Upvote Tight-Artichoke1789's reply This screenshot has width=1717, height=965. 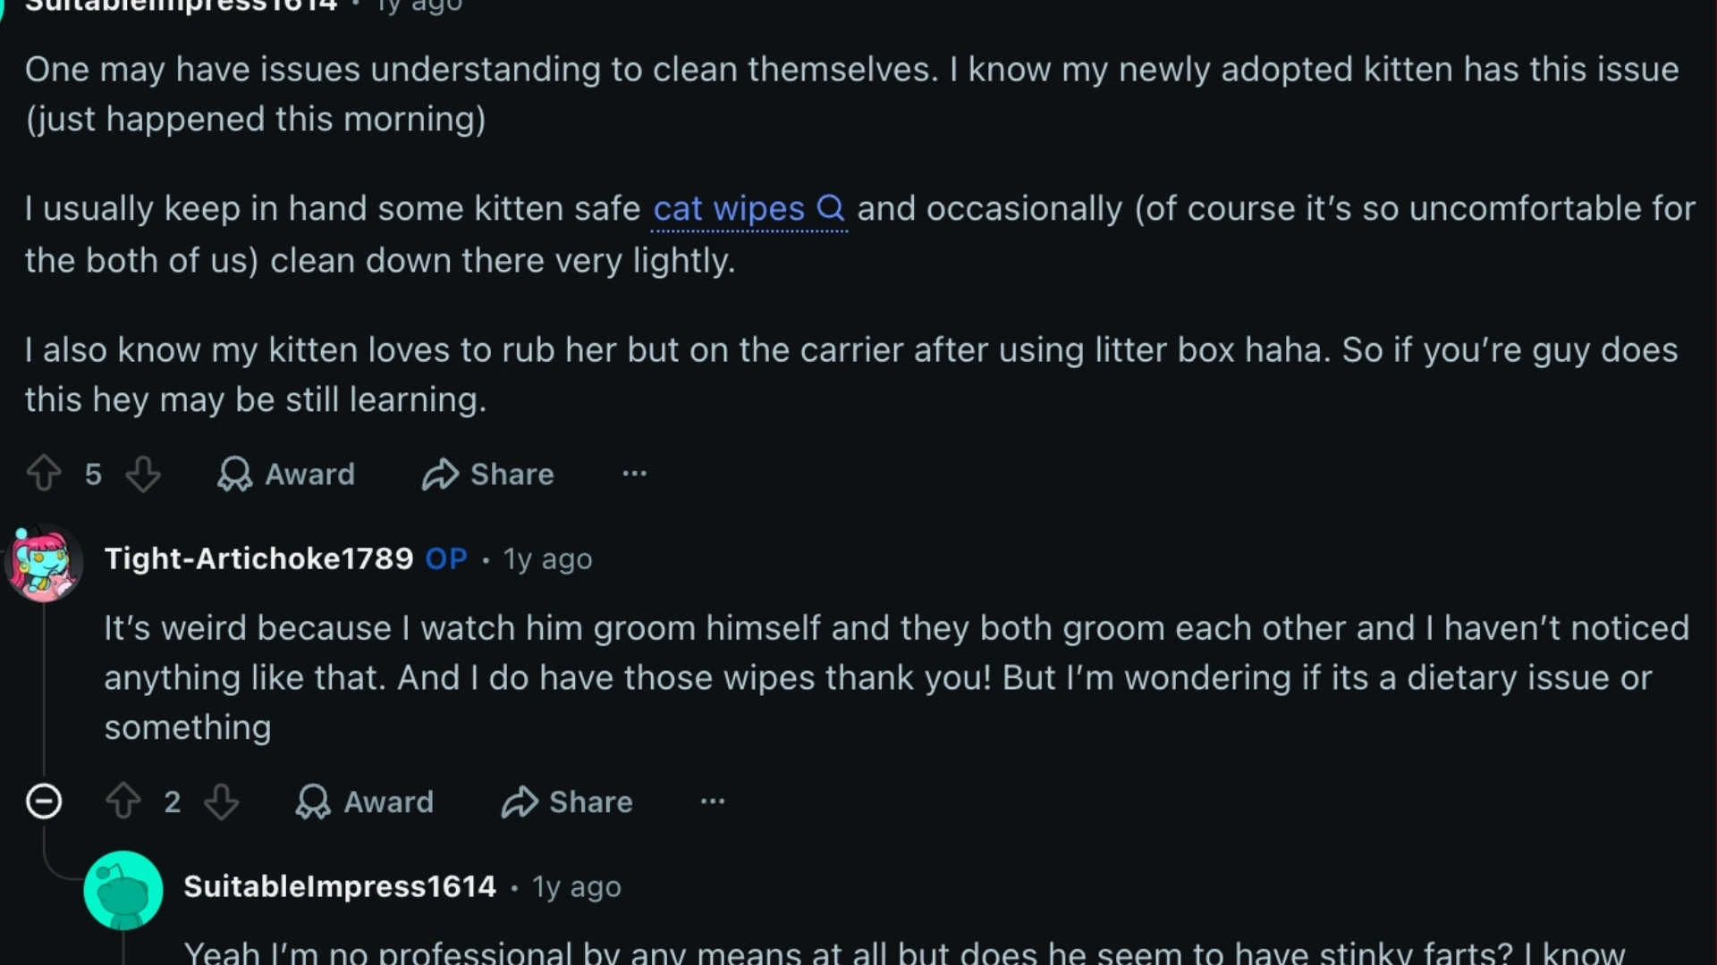point(123,801)
